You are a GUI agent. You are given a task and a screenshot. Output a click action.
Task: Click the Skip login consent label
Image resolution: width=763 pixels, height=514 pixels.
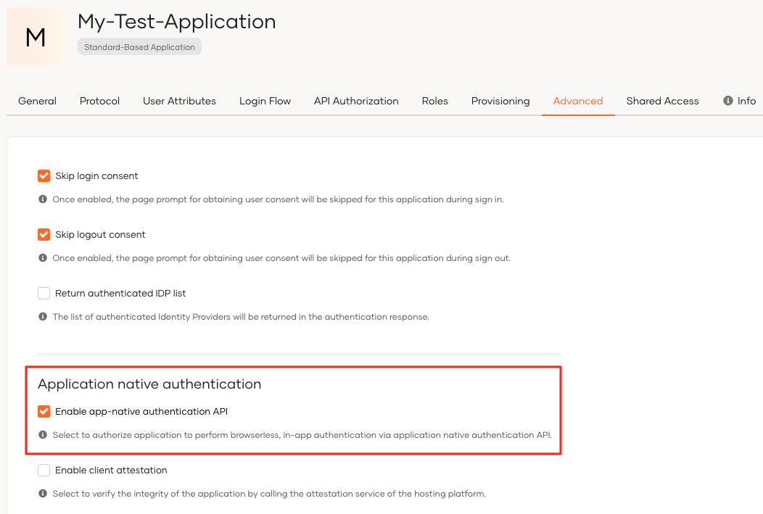[x=96, y=175]
